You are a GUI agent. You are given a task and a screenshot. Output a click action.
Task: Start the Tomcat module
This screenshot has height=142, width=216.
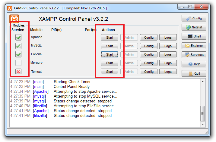[x=110, y=72]
